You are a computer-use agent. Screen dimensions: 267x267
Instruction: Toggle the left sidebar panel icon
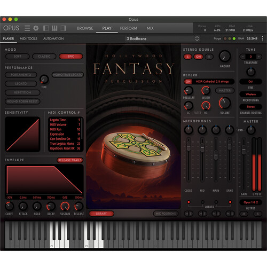click(x=46, y=28)
